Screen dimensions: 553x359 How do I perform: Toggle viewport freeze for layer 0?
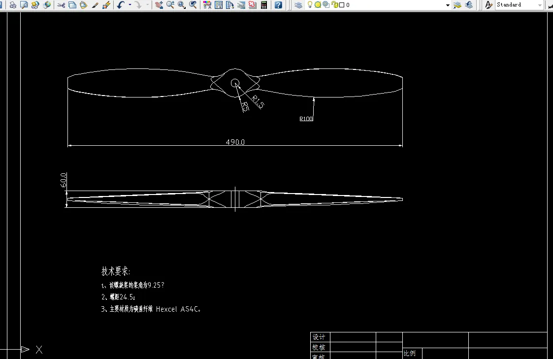[326, 5]
